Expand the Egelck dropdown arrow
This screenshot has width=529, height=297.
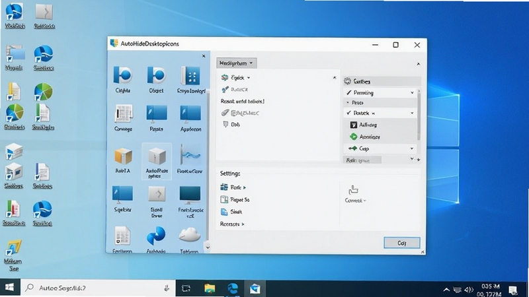tap(249, 78)
